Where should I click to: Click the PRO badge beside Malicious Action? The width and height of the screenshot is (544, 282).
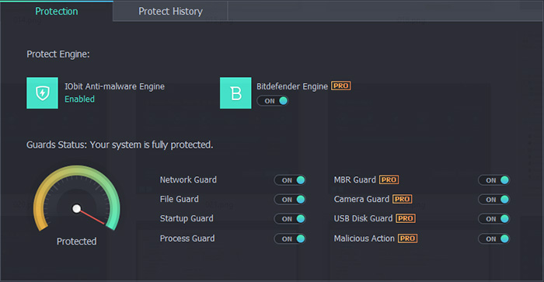tap(408, 238)
